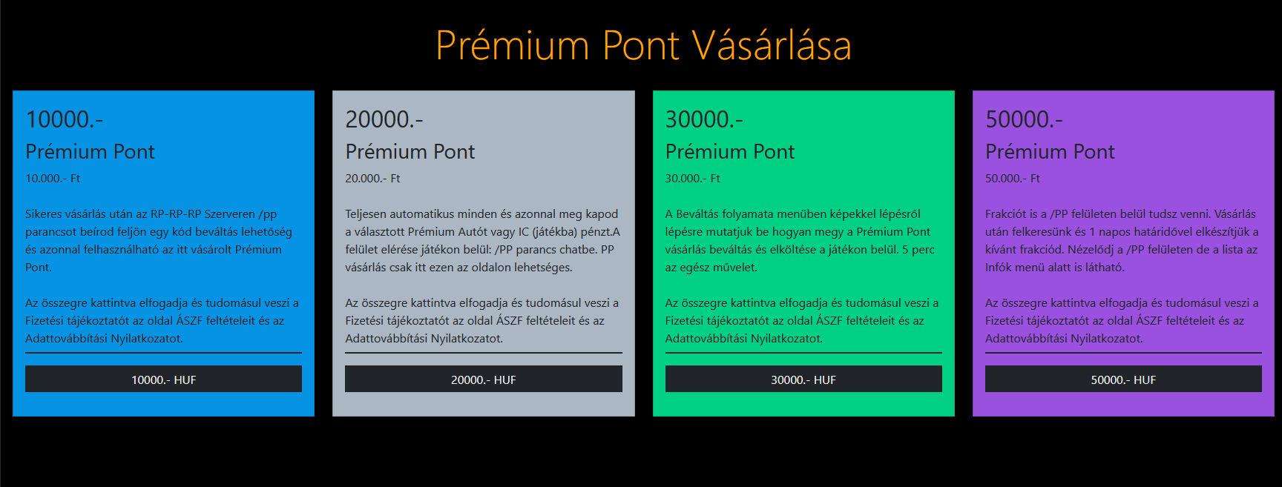
Task: Click the Prémium Pont subtitle in blue card
Action: click(x=90, y=152)
